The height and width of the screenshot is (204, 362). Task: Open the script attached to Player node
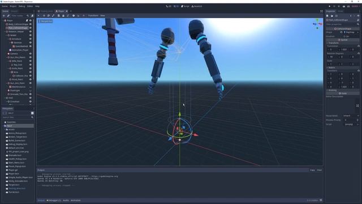(x=27, y=20)
